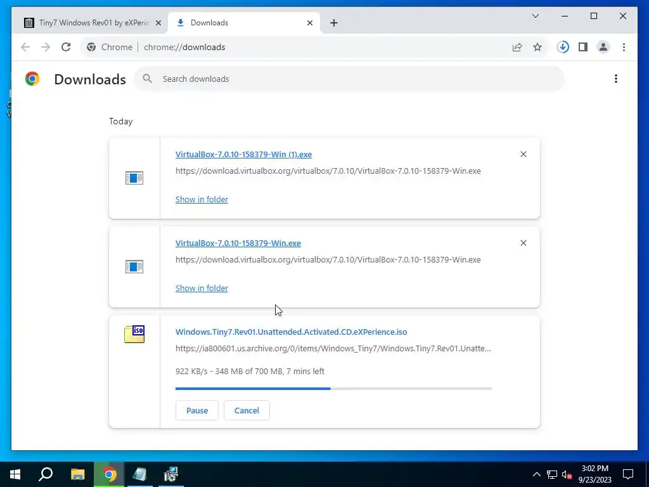This screenshot has width=649, height=487.
Task: Click the browser back arrow
Action: click(25, 47)
